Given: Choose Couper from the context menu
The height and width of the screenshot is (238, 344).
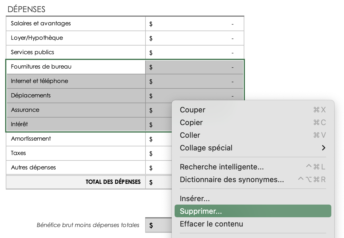Looking at the screenshot, I should (192, 110).
